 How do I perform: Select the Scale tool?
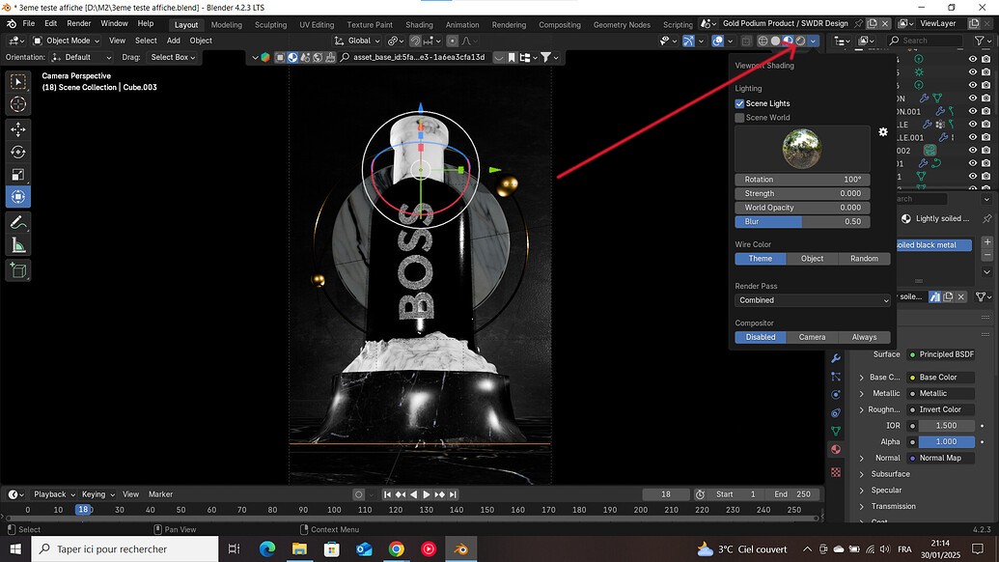click(x=17, y=174)
